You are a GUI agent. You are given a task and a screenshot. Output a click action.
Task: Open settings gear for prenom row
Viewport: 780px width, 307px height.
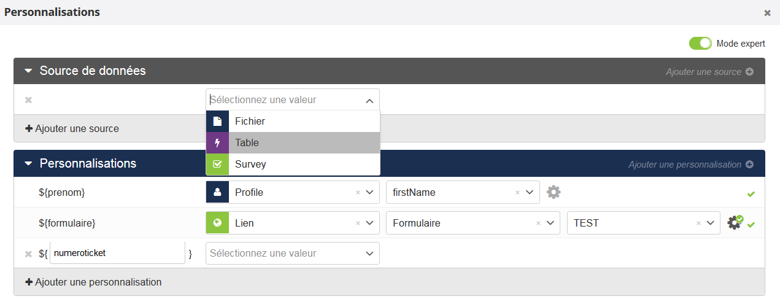tap(554, 192)
